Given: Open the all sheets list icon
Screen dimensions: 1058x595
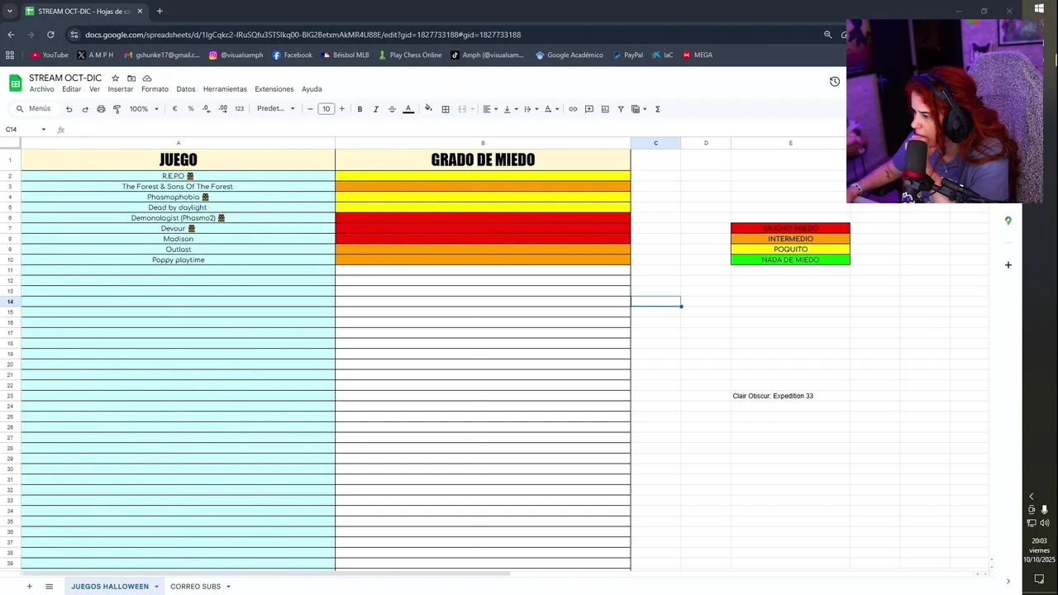Looking at the screenshot, I should (49, 587).
